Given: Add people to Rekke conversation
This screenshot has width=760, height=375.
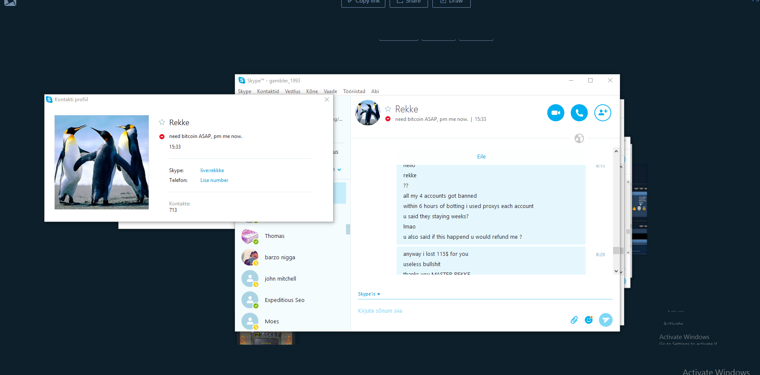Looking at the screenshot, I should [602, 113].
